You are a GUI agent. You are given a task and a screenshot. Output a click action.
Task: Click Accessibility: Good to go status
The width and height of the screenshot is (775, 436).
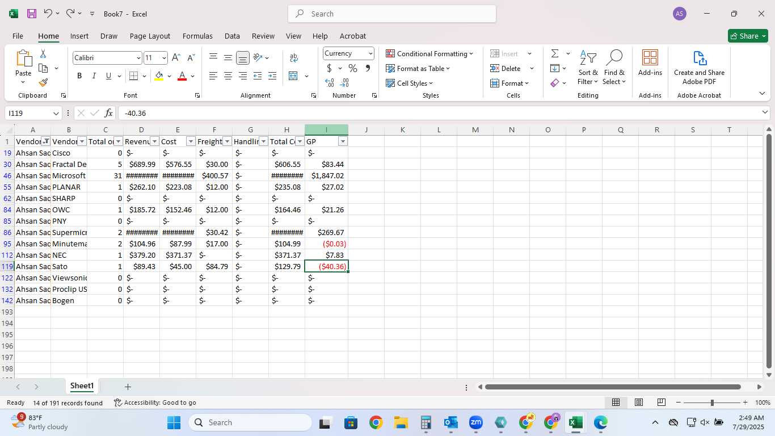click(x=155, y=403)
